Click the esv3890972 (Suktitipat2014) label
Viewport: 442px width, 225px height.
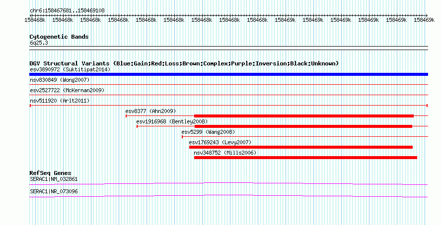click(70, 69)
